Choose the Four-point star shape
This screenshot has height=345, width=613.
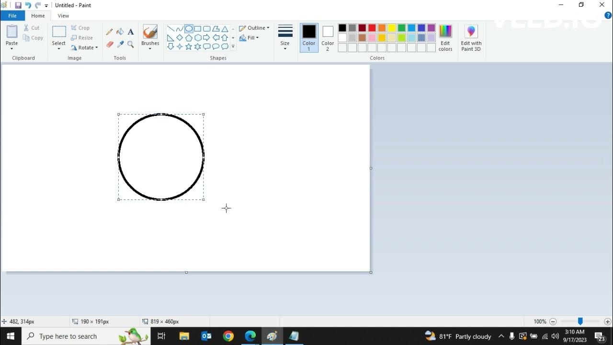pos(180,46)
